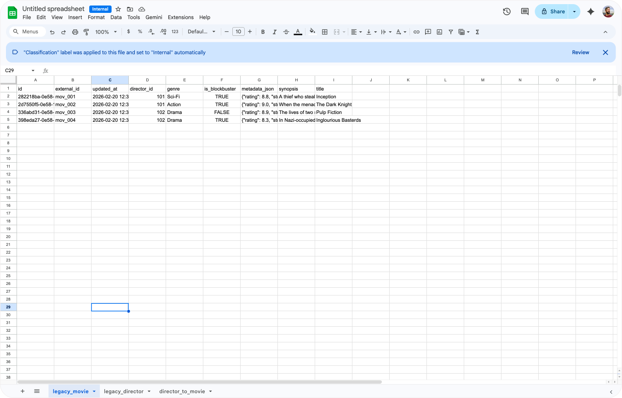Open the borders tool
Screen dimensions: 622x398
pyautogui.click(x=325, y=32)
